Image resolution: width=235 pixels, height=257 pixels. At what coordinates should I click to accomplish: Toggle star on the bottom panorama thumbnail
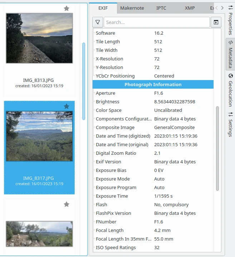pos(67,204)
